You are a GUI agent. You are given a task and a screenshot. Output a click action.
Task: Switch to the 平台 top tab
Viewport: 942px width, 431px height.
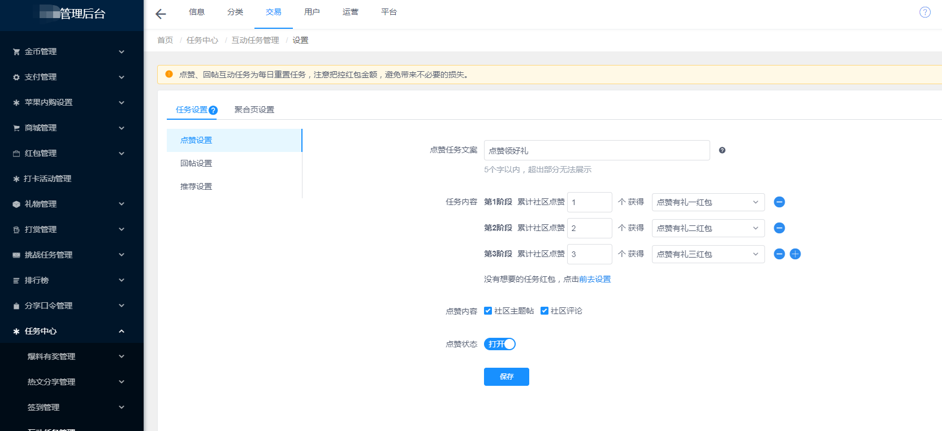click(x=389, y=12)
